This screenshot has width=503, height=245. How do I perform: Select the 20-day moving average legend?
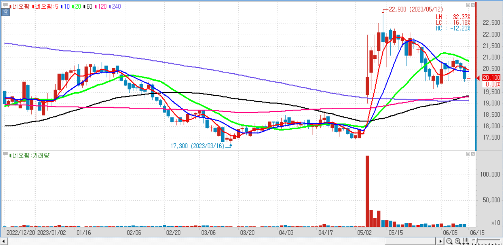pyautogui.click(x=76, y=6)
